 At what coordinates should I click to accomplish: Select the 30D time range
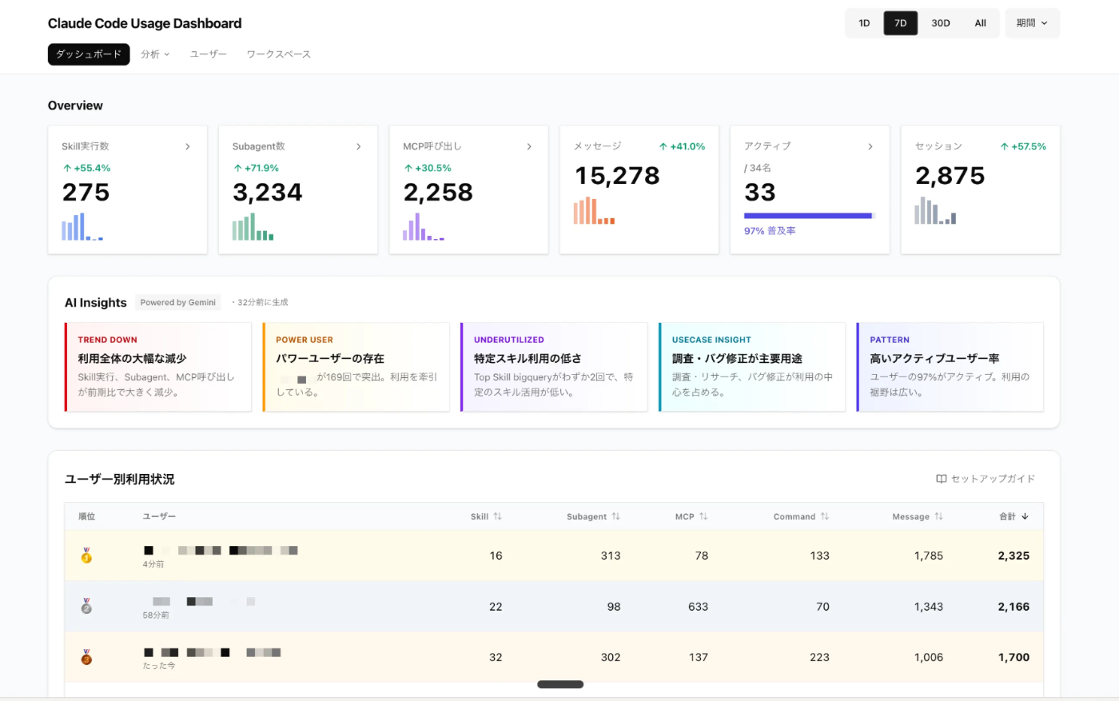(x=941, y=23)
